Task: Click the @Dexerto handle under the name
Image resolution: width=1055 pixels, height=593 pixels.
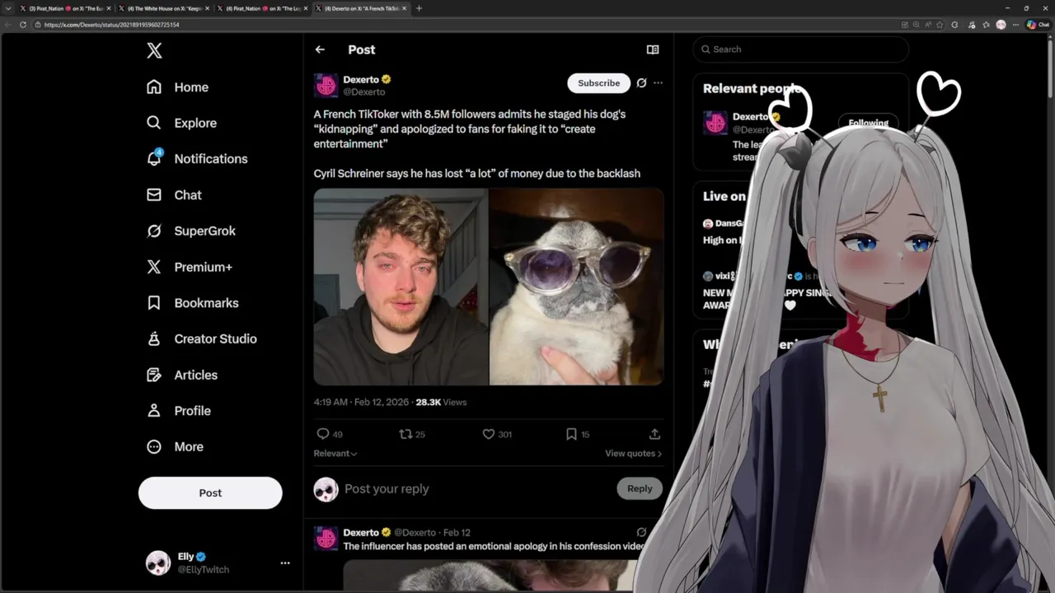Action: (x=363, y=92)
